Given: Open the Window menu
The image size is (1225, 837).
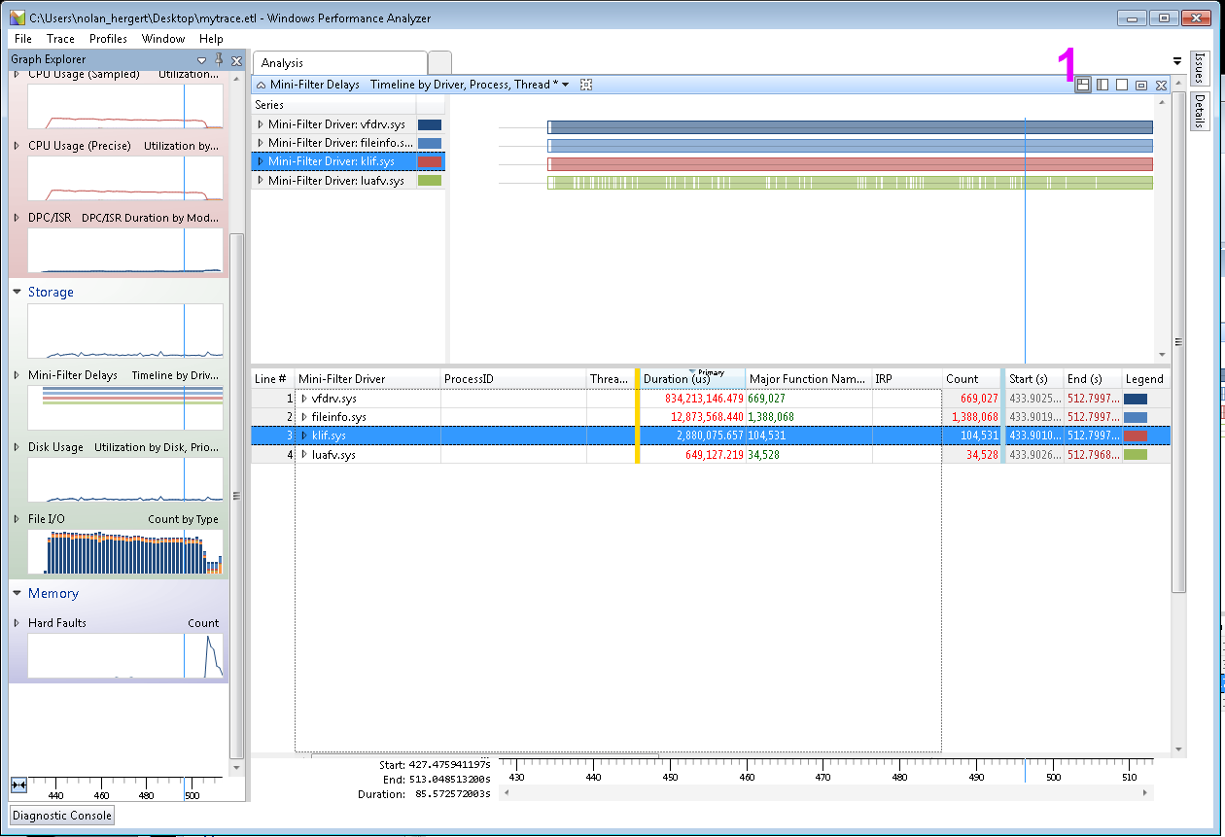Looking at the screenshot, I should click(x=163, y=39).
